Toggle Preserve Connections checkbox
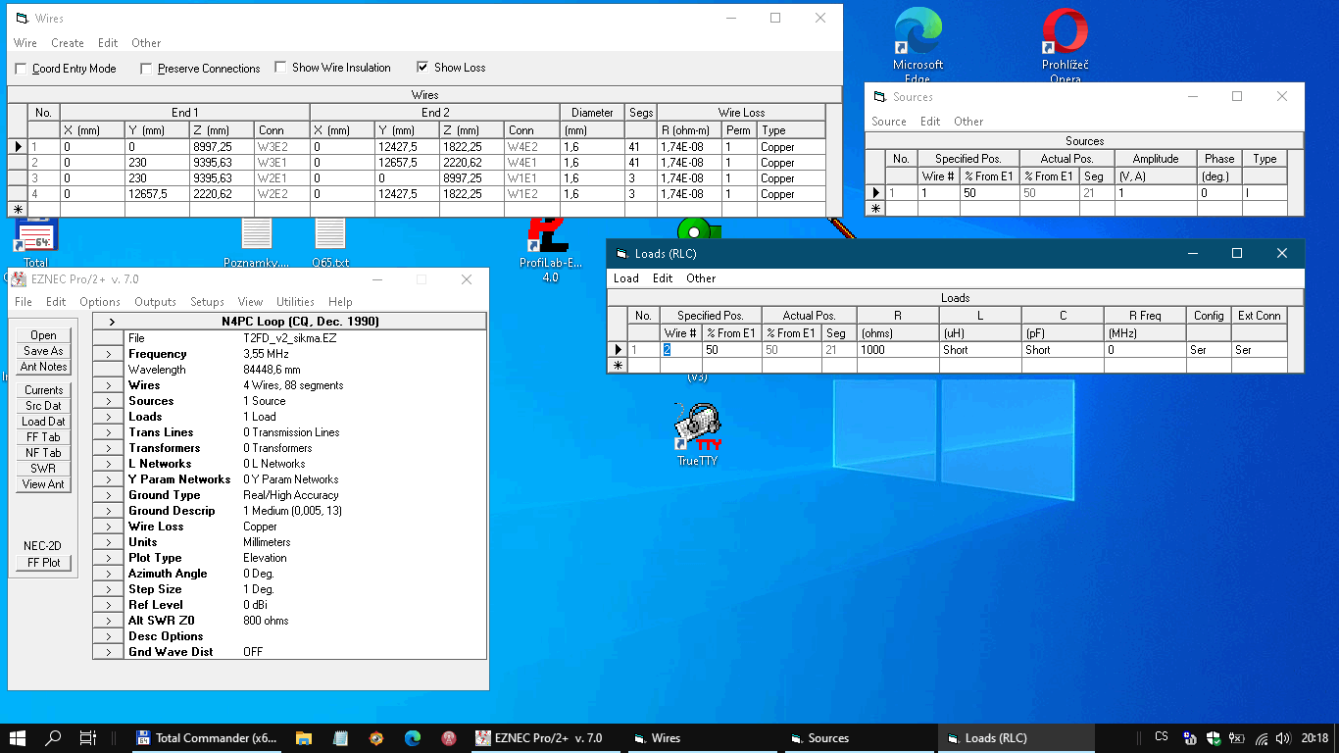The width and height of the screenshot is (1339, 753). 147,69
